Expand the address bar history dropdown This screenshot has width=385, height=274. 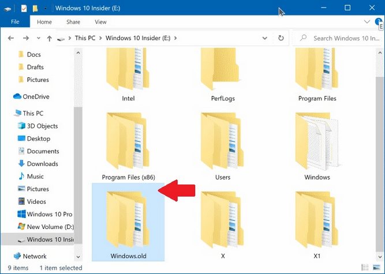265,38
